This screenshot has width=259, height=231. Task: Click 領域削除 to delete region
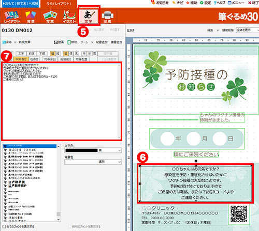[228, 30]
